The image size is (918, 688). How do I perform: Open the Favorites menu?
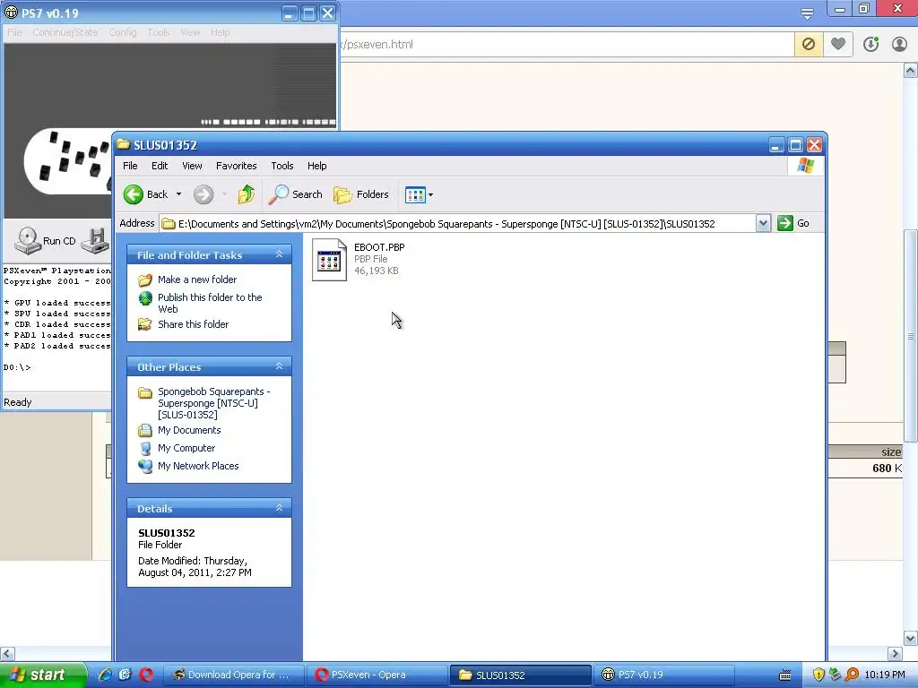pyautogui.click(x=236, y=166)
